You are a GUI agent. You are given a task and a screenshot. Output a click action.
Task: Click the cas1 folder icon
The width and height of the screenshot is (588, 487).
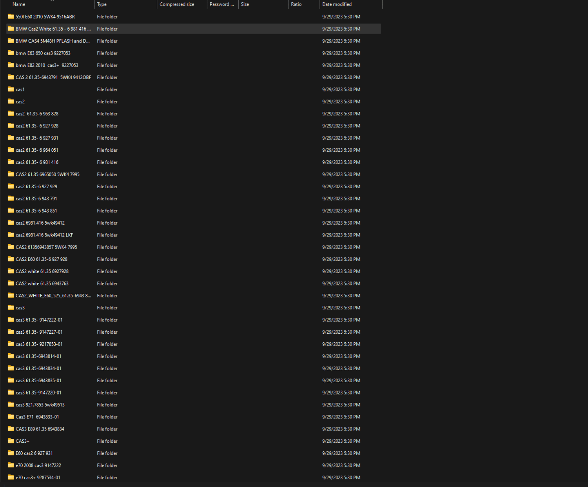[11, 89]
